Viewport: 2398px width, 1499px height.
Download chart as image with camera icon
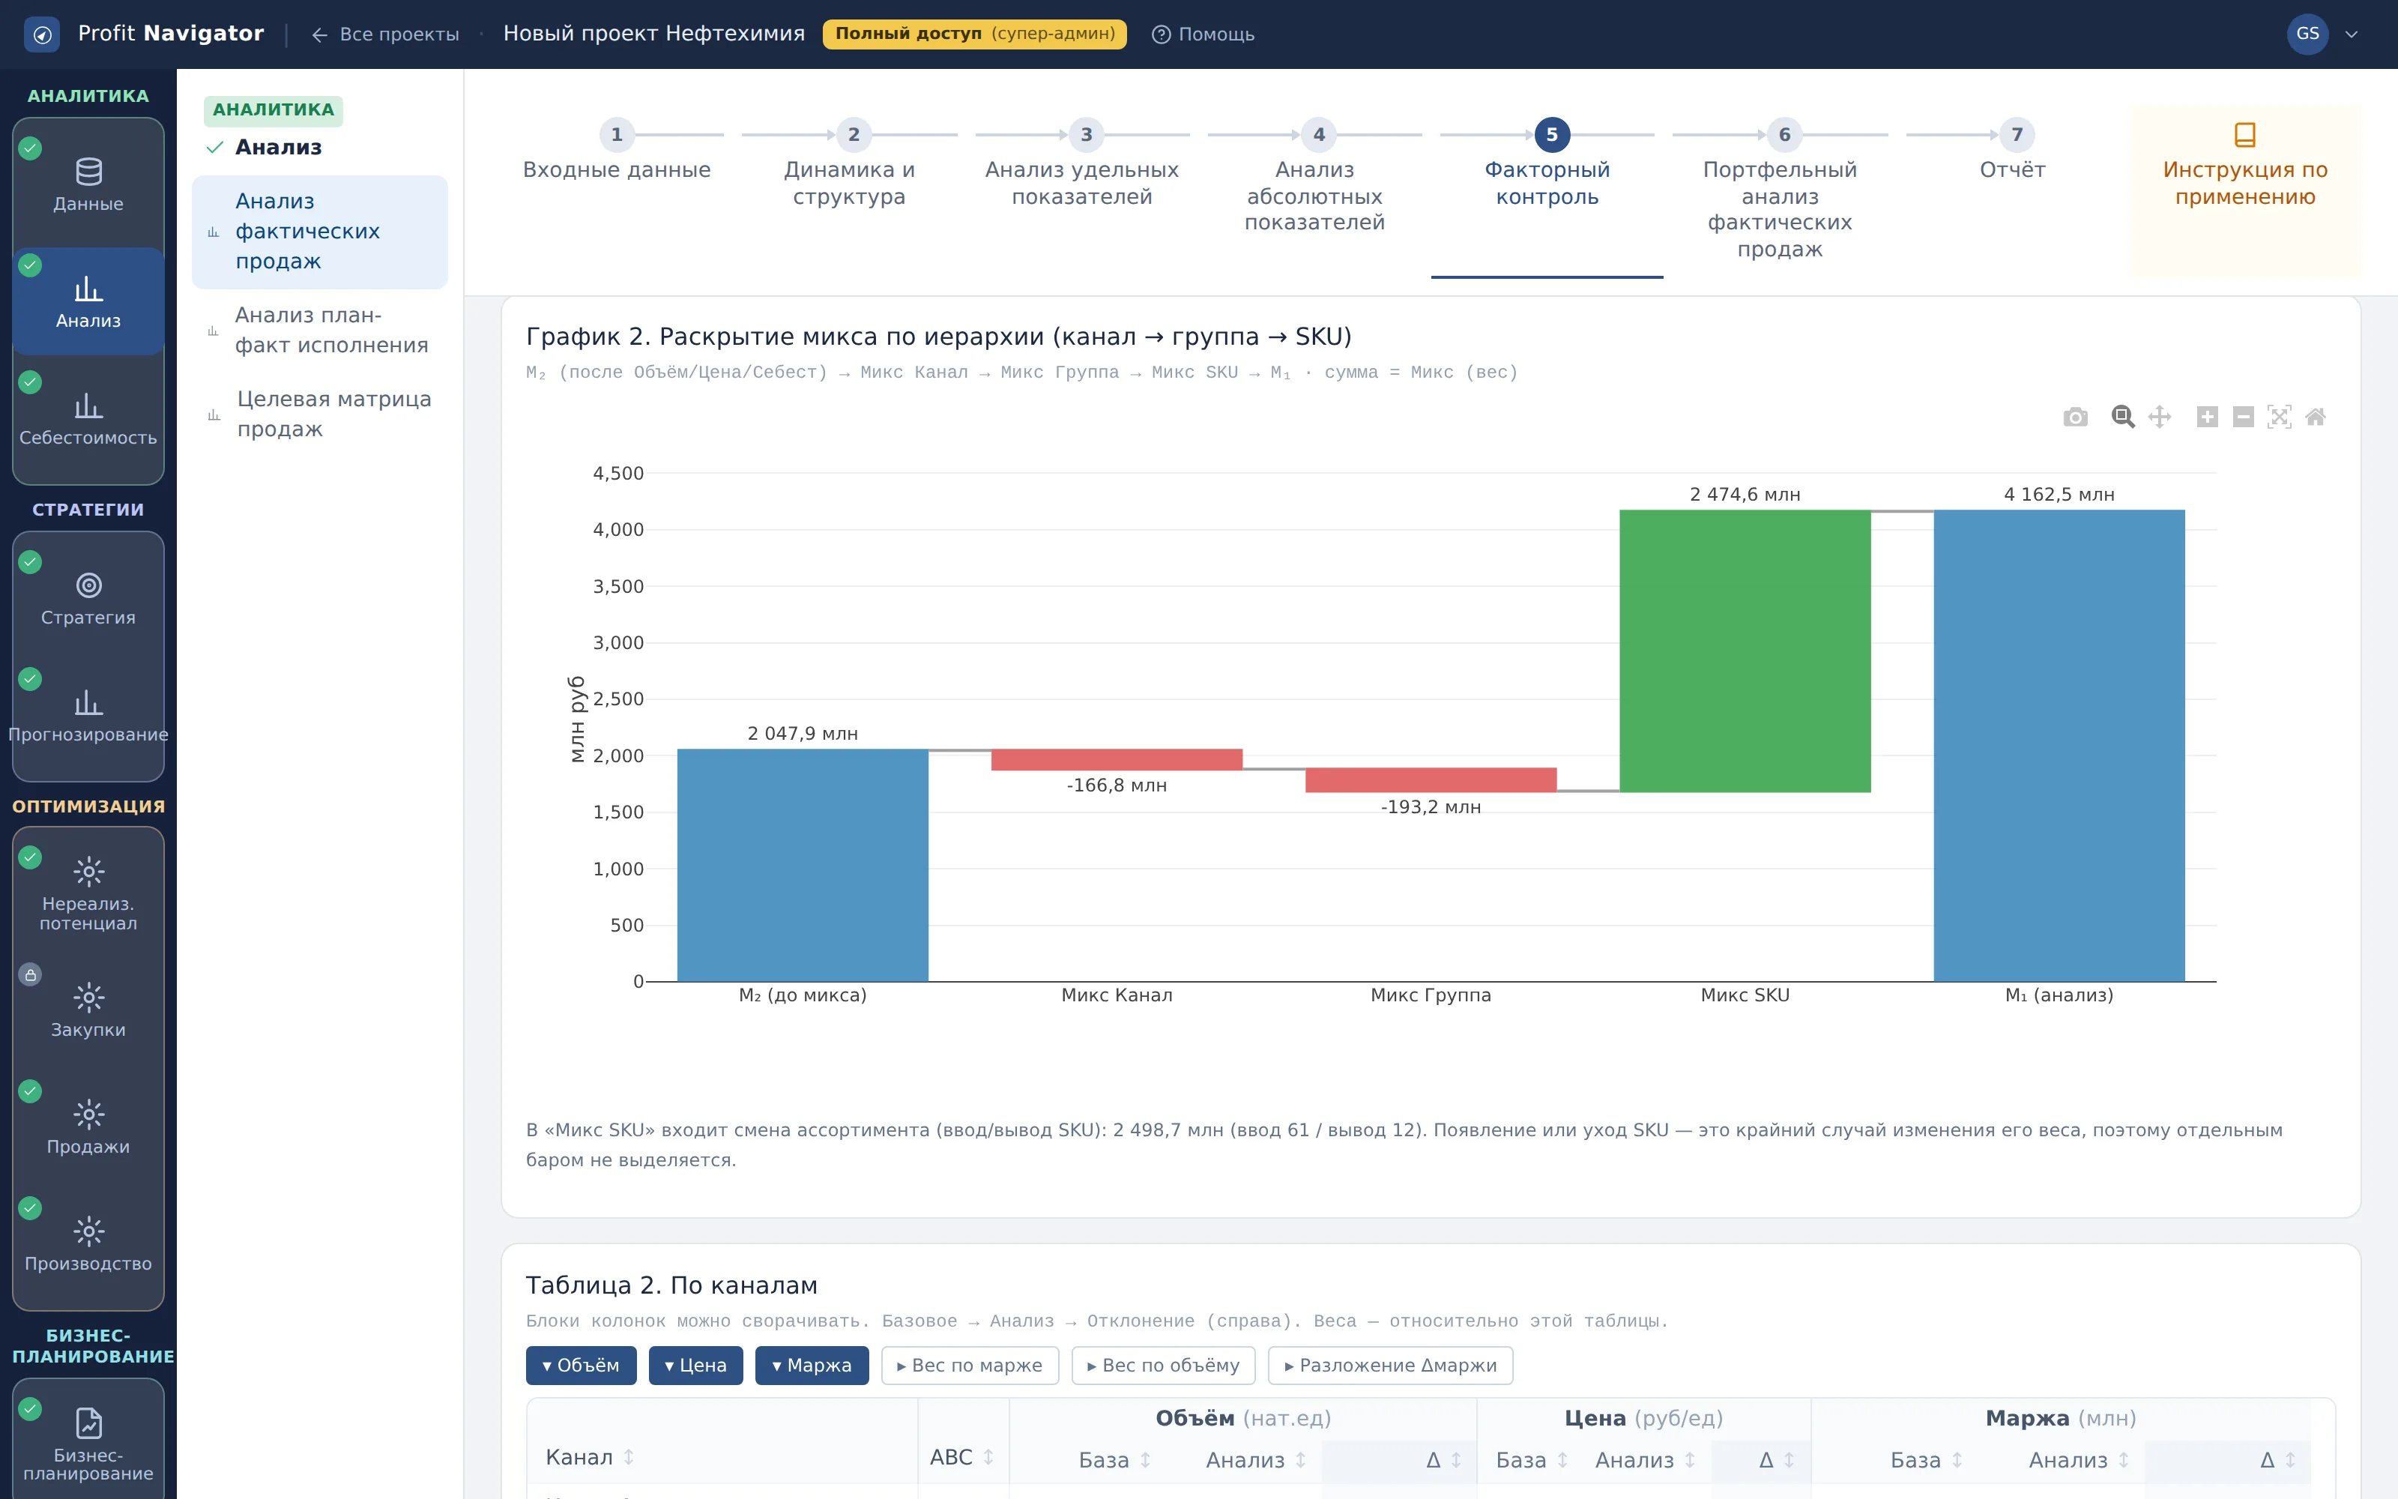coord(2075,417)
